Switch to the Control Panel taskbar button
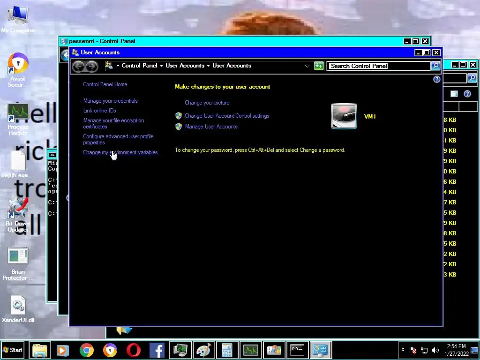This screenshot has width=480, height=360. click(321, 350)
